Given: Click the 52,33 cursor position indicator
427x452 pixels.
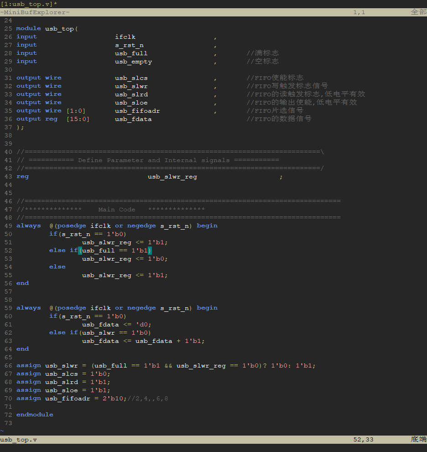Looking at the screenshot, I should coord(363,440).
